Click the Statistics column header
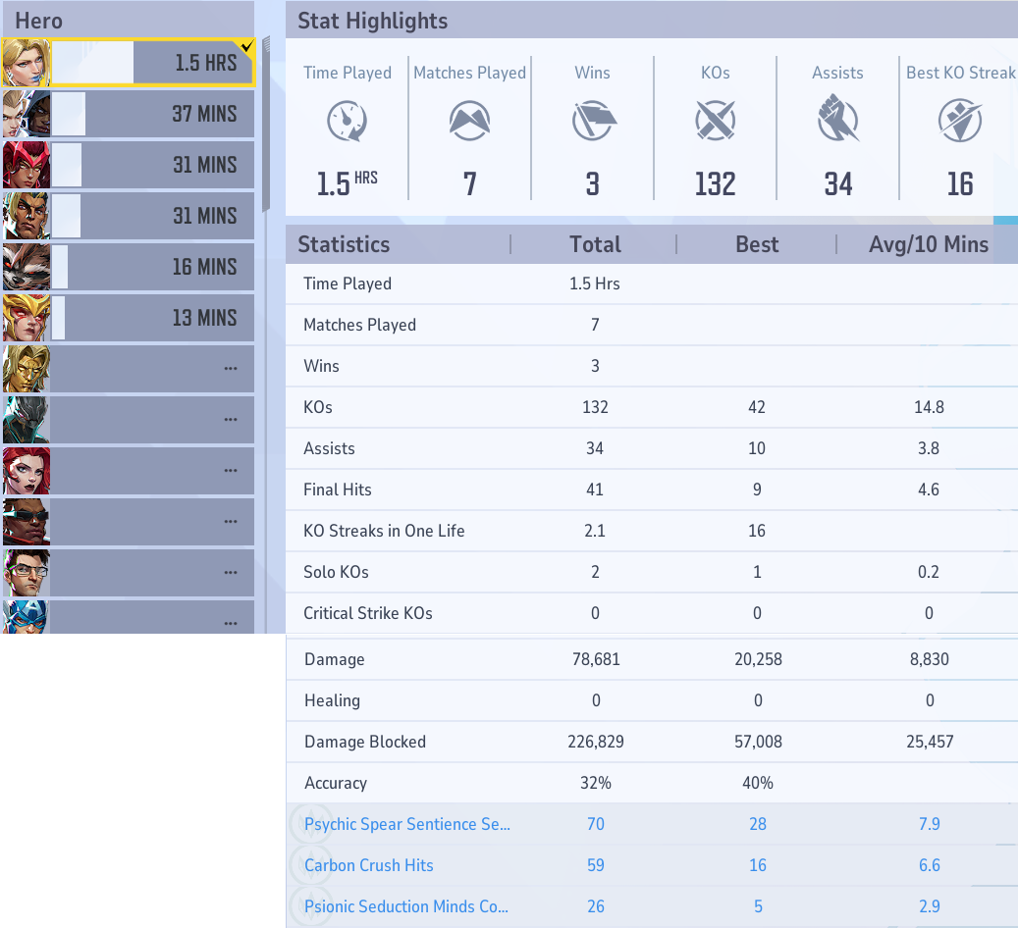 click(x=344, y=244)
